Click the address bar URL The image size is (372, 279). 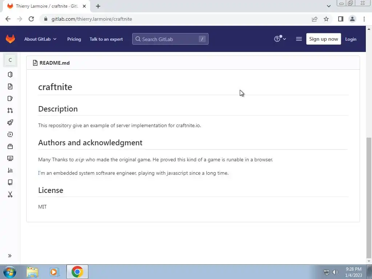[92, 19]
